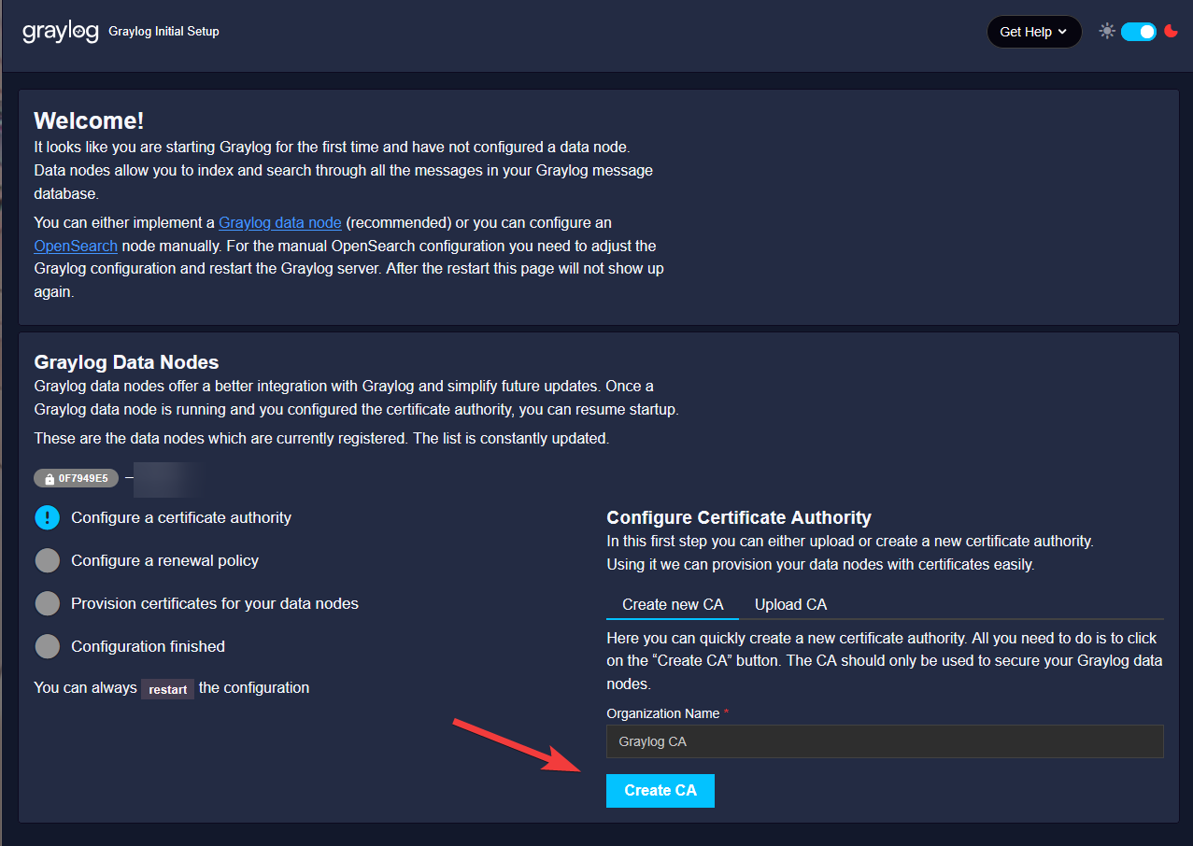This screenshot has height=846, width=1193.
Task: Switch to the Upload CA tab
Action: [790, 604]
